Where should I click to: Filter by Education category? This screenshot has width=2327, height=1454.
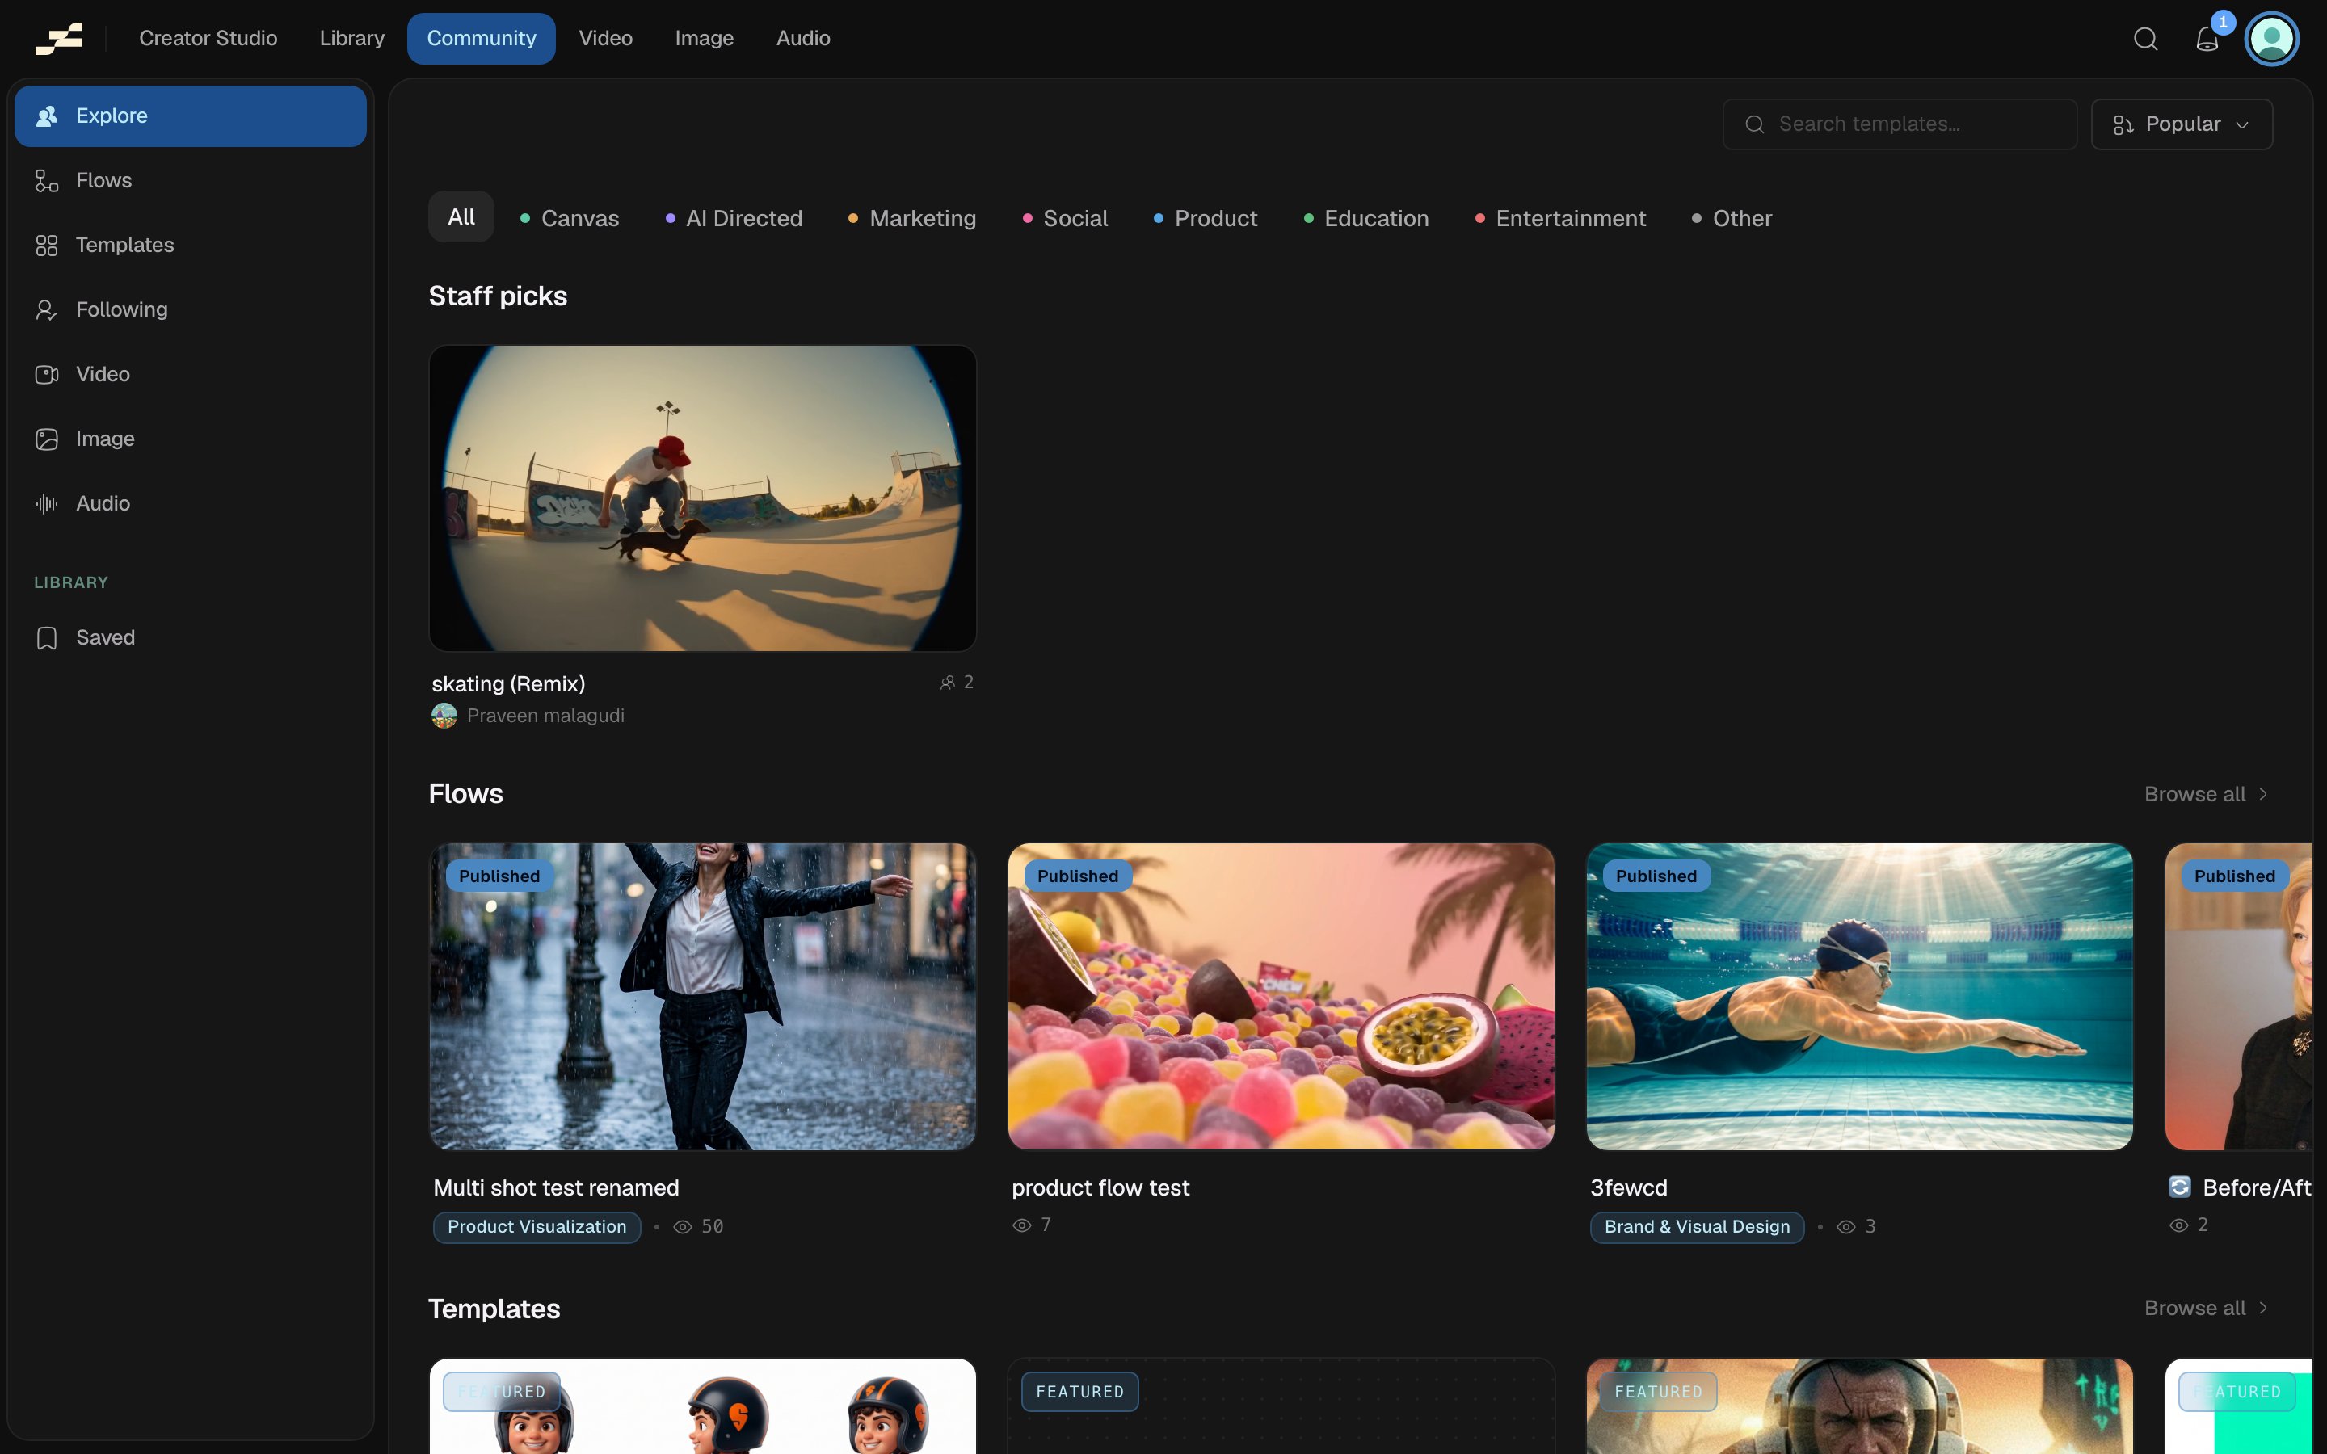tap(1365, 218)
